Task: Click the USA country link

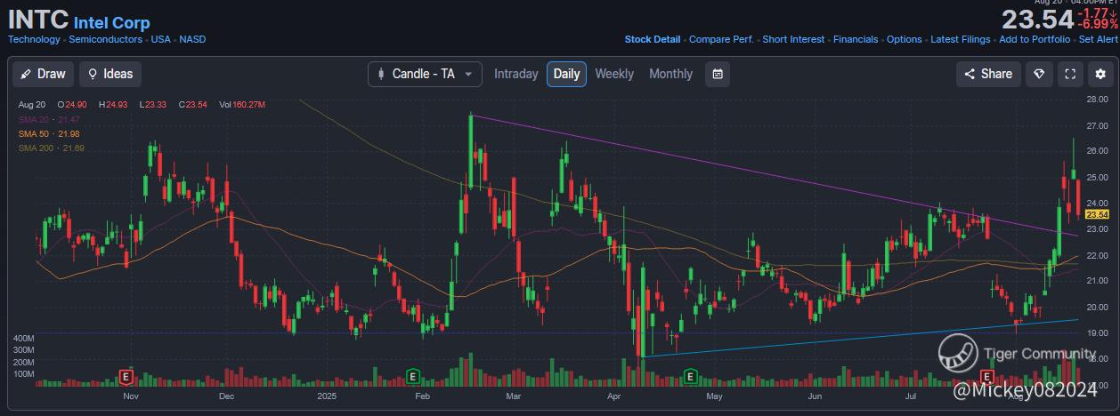Action: pos(160,39)
